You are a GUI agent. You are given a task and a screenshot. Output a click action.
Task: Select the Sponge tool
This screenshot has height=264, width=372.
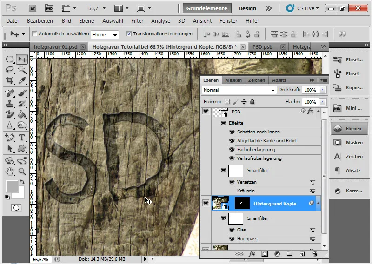coord(22,125)
